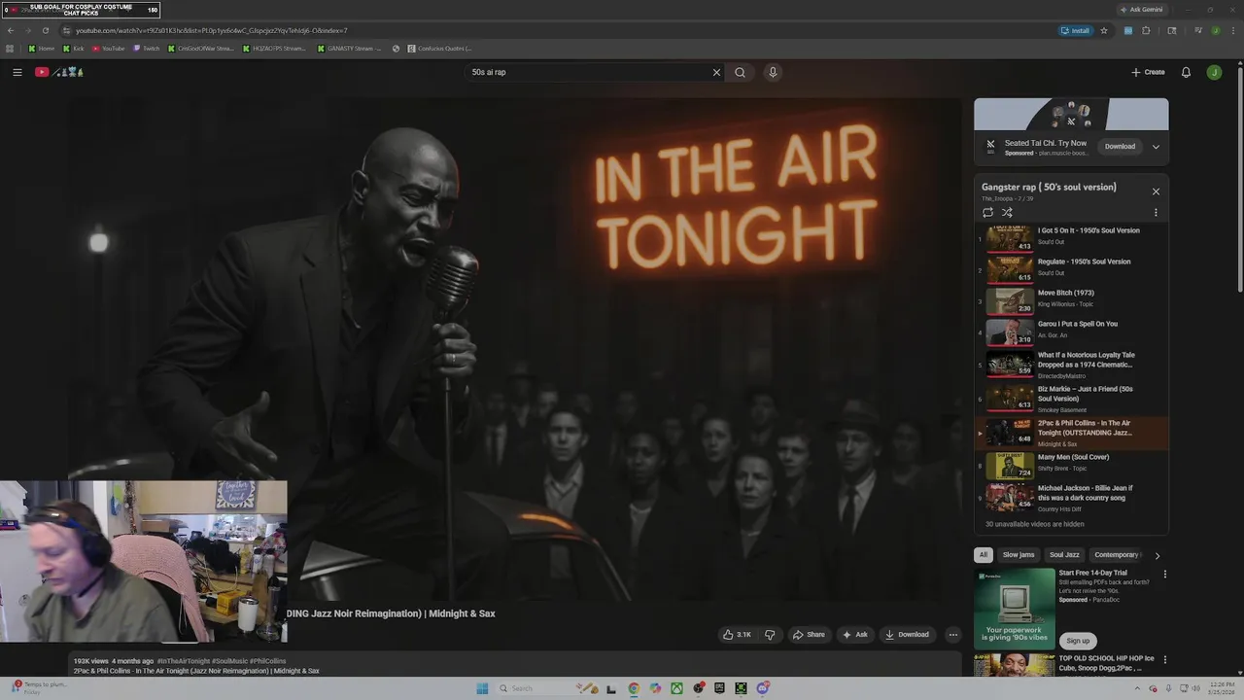
Task: Go back in browser
Action: click(11, 30)
